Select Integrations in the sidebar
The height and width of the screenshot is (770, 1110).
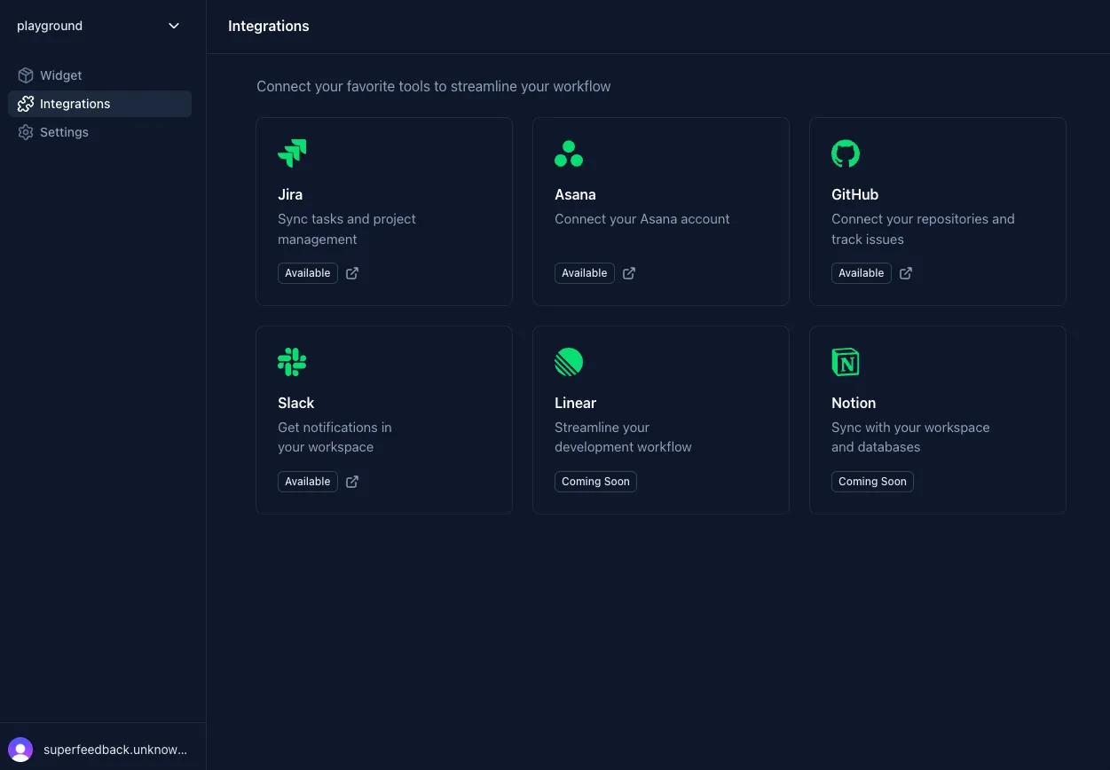(x=75, y=104)
